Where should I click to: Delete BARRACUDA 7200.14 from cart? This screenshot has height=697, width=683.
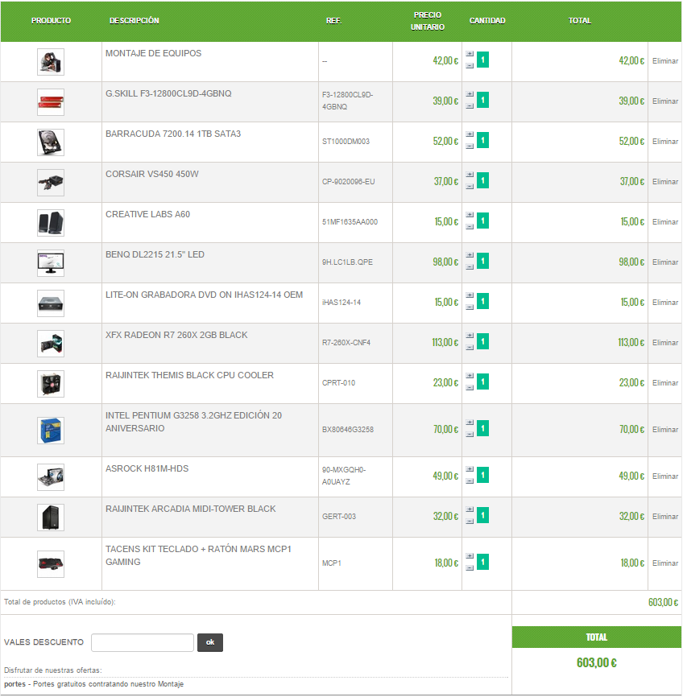click(x=665, y=142)
